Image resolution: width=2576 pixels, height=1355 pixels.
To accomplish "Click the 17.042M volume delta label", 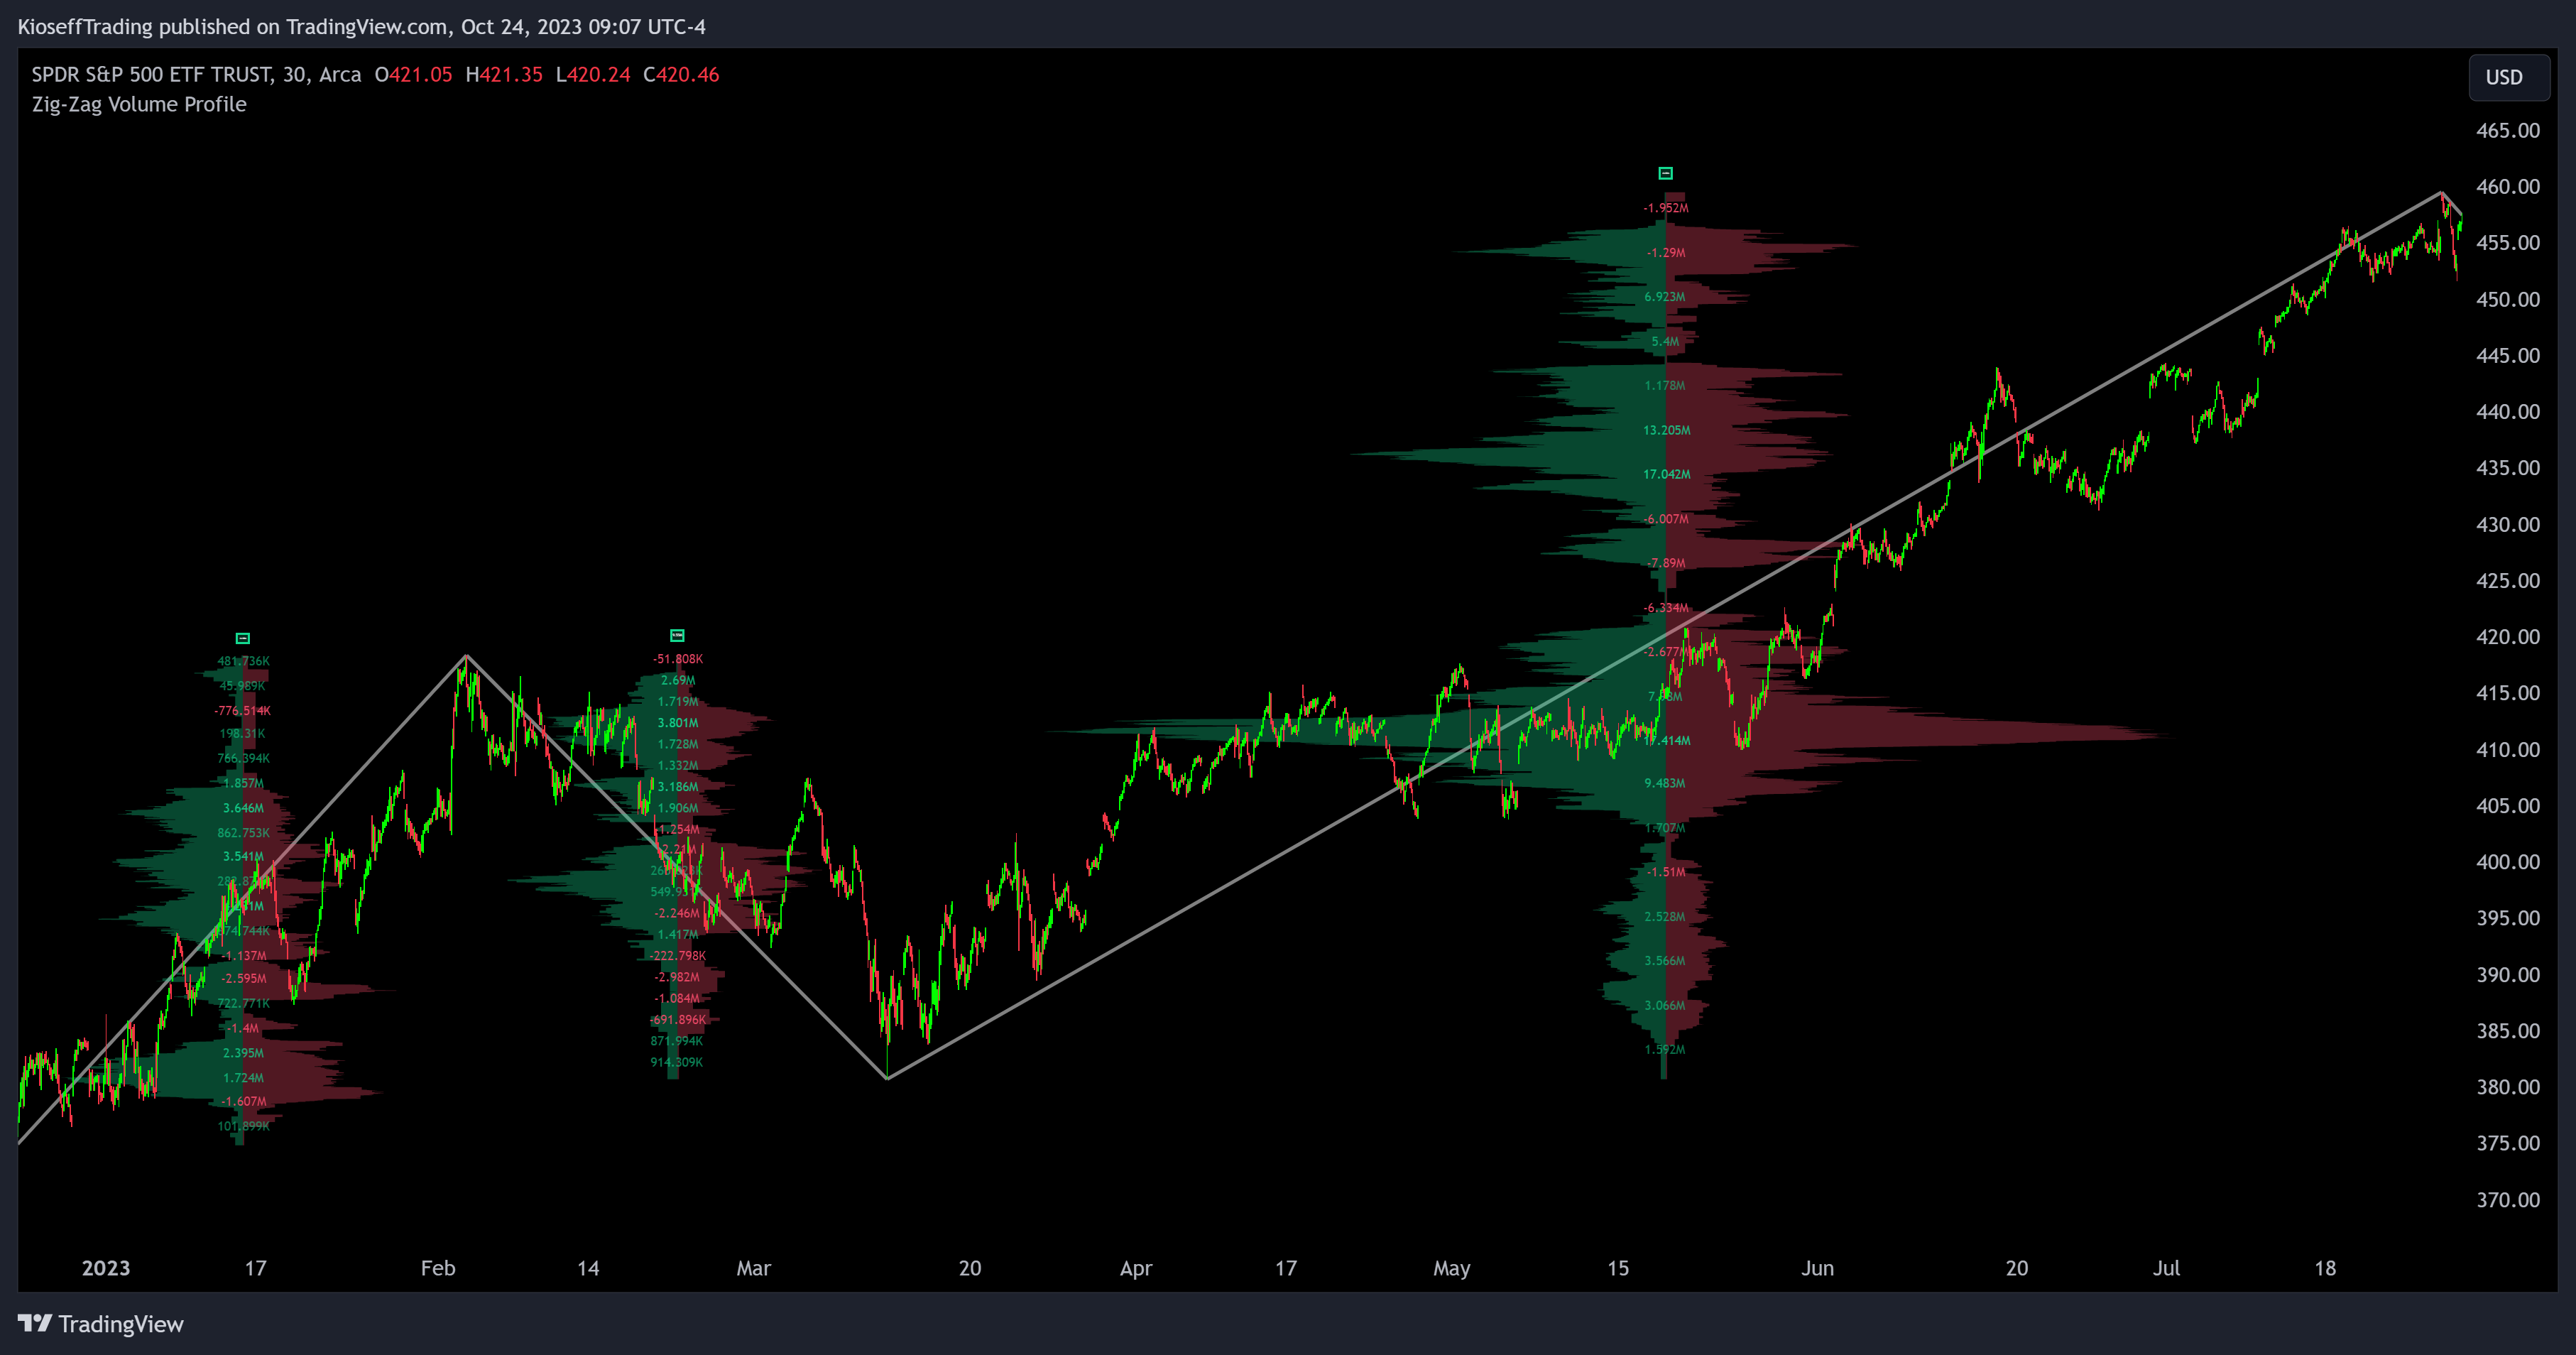I will pos(1667,474).
